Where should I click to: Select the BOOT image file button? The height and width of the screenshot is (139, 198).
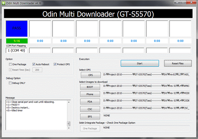click(x=90, y=87)
